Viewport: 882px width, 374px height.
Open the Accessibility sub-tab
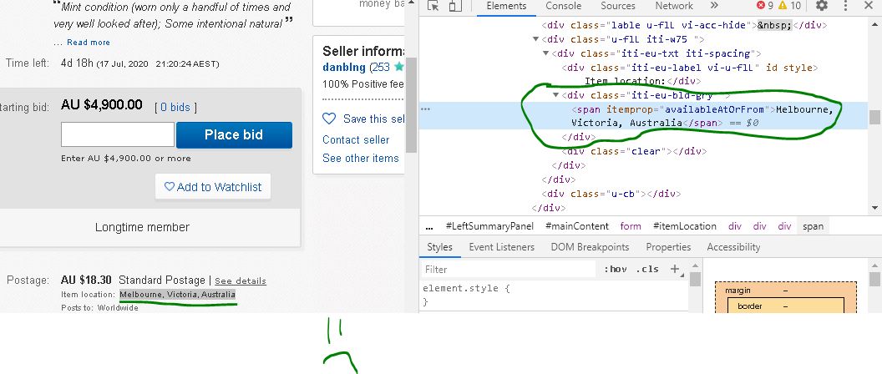click(733, 247)
